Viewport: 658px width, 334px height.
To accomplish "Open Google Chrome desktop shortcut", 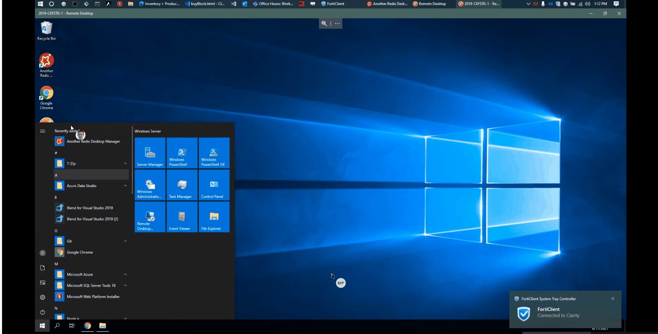I will pos(46,97).
